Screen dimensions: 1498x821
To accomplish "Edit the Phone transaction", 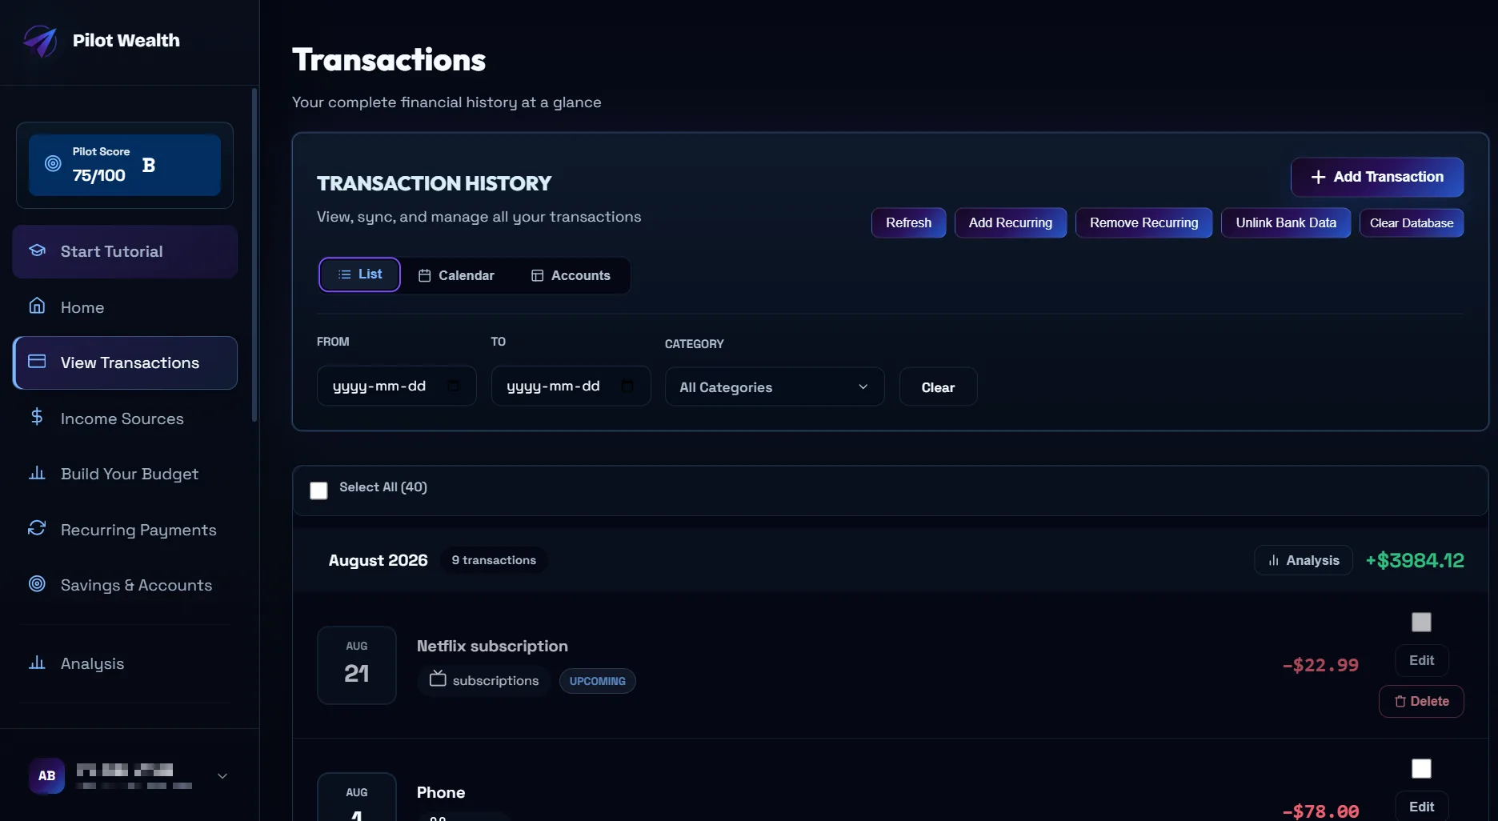I will 1421,806.
